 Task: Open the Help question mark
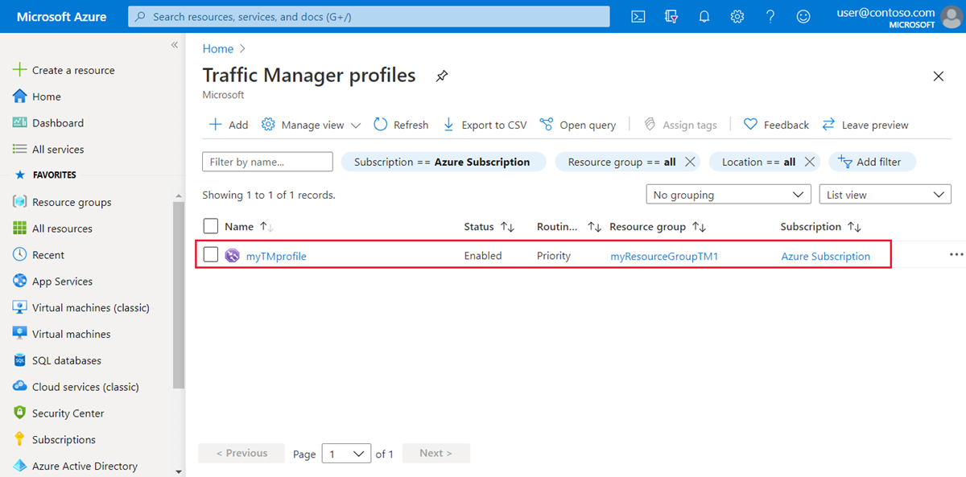pos(770,16)
